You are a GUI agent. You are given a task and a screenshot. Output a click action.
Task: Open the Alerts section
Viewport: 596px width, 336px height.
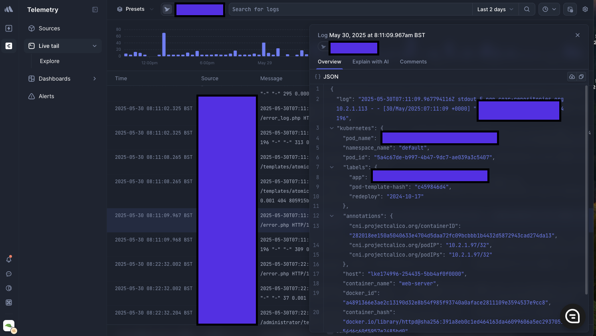pos(47,96)
